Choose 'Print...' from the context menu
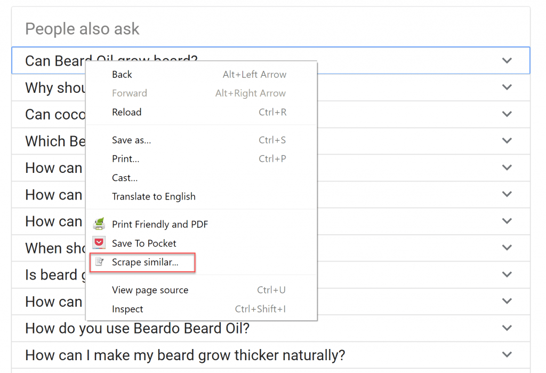 tap(125, 159)
